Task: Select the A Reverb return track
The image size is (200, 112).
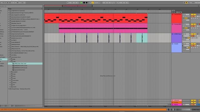Action: click(177, 100)
